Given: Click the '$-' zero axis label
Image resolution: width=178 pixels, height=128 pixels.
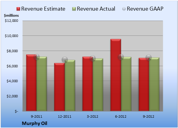Looking at the screenshot, I should coord(16,111).
